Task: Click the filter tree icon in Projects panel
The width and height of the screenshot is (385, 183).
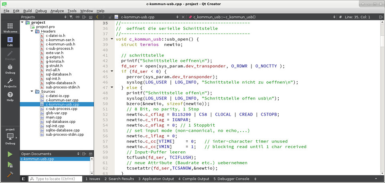Action: click(71, 17)
